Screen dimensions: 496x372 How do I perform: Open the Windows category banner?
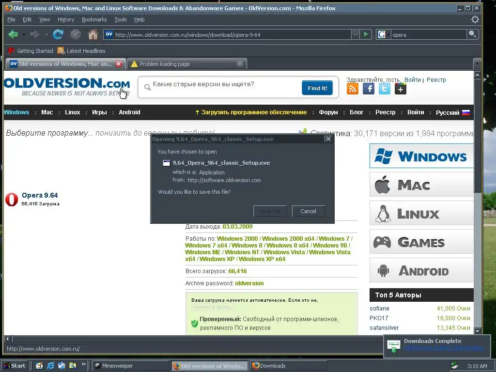coord(421,156)
